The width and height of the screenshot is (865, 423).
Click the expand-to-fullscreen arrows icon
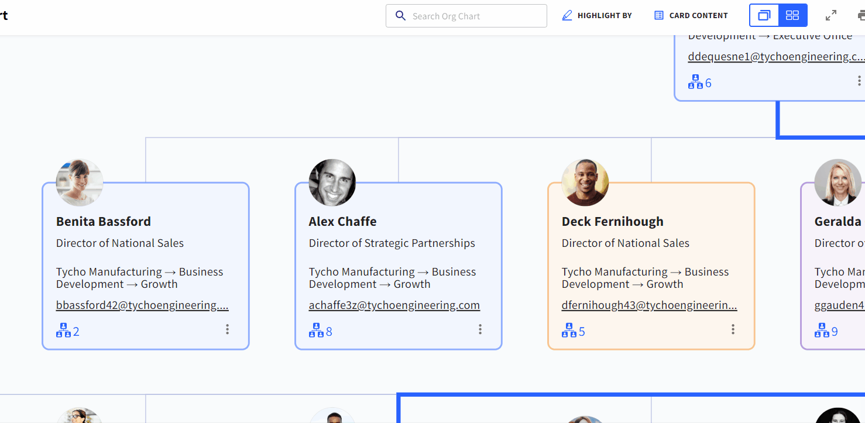(x=830, y=15)
